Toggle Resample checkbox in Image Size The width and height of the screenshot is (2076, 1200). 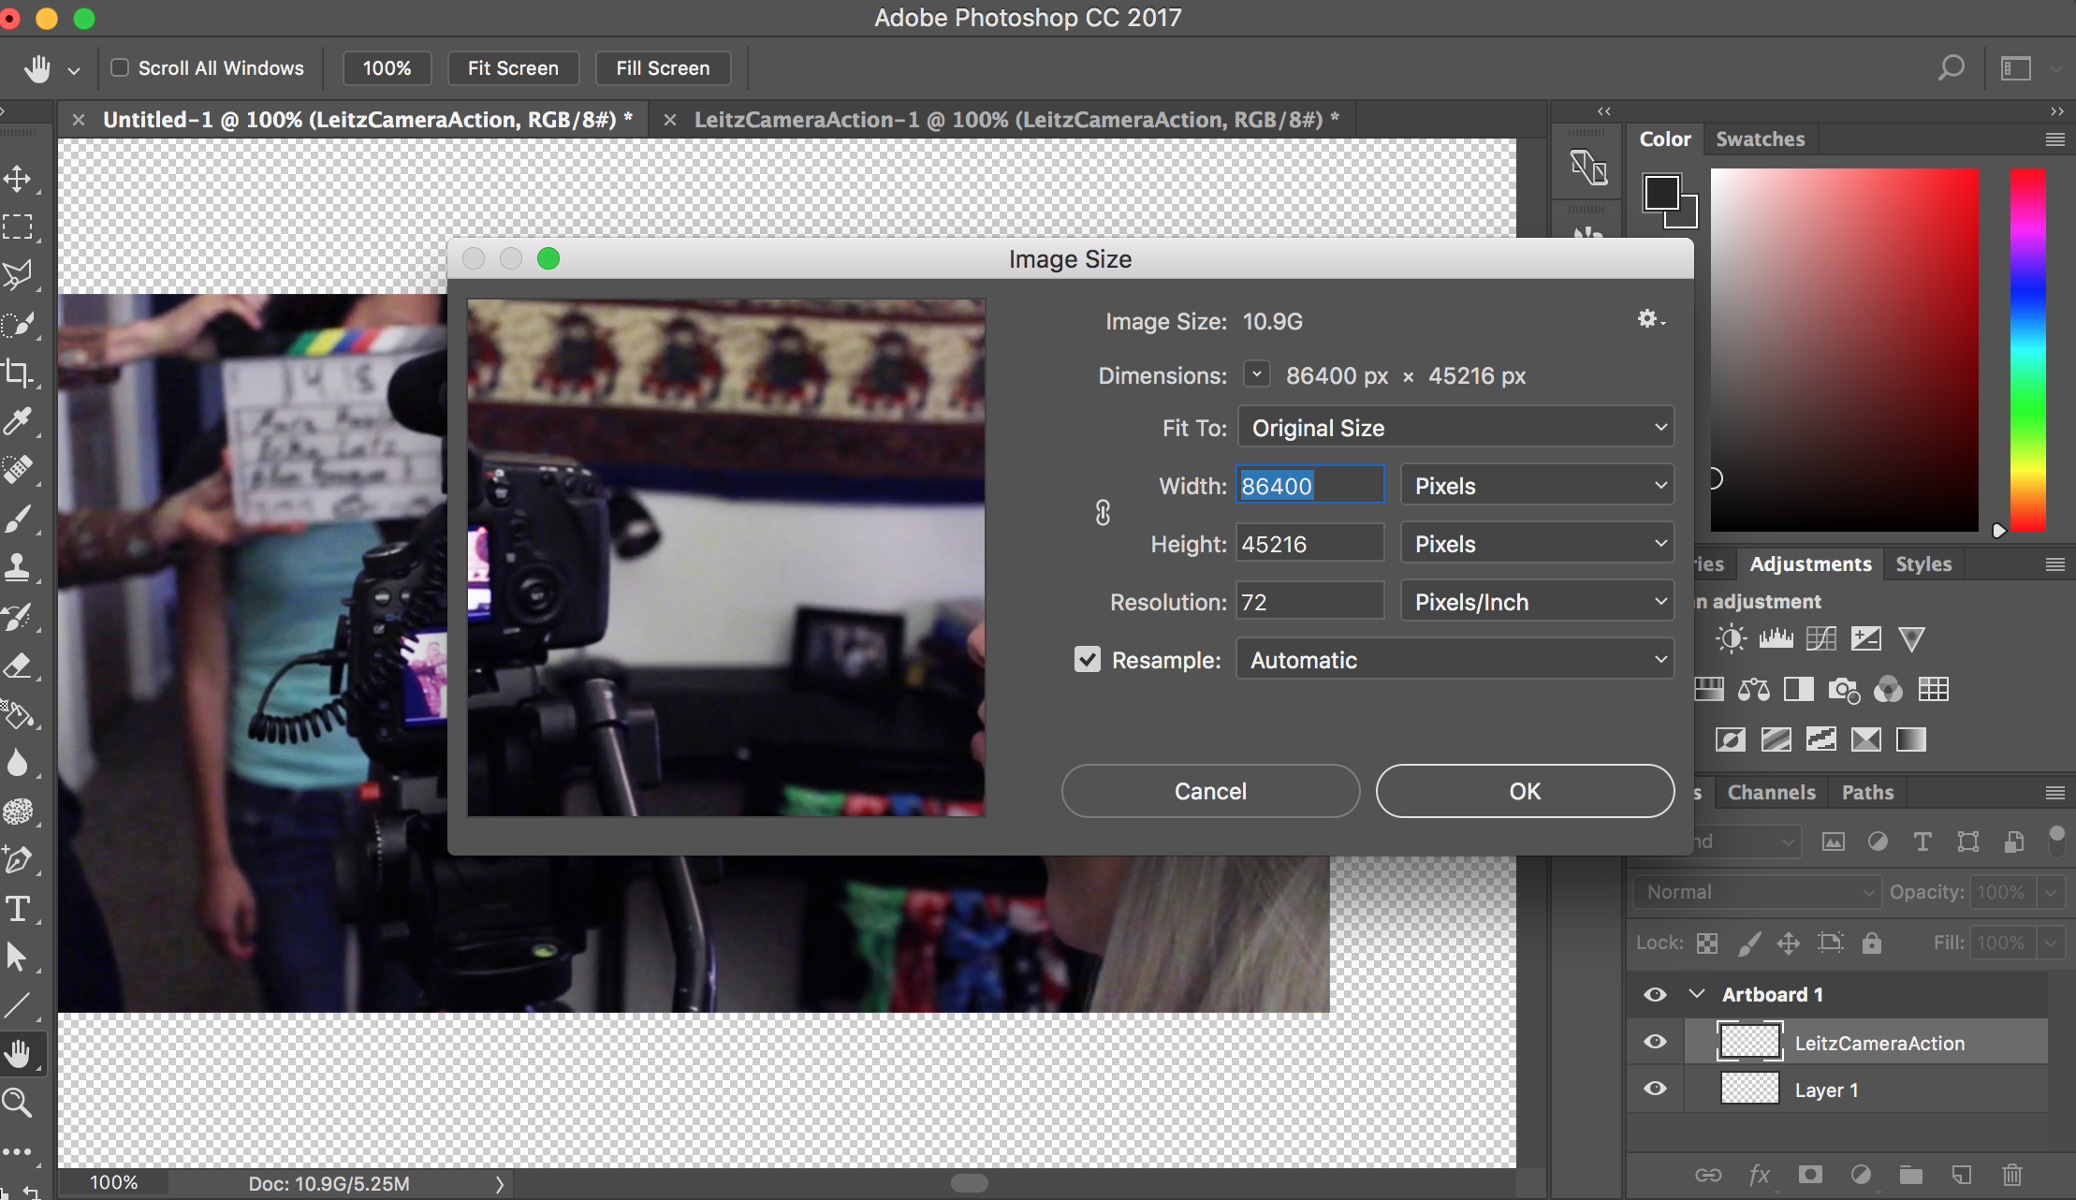click(x=1088, y=659)
